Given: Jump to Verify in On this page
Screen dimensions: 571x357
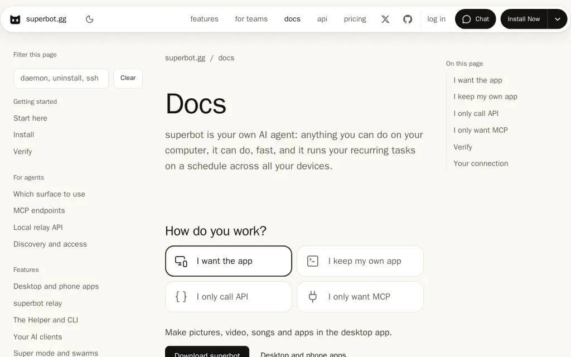Looking at the screenshot, I should click(463, 147).
